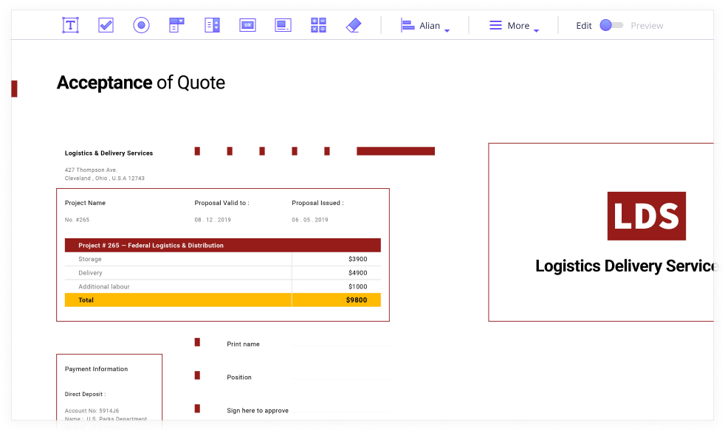The width and height of the screenshot is (725, 433).
Task: Click the Print name label
Action: coord(243,344)
